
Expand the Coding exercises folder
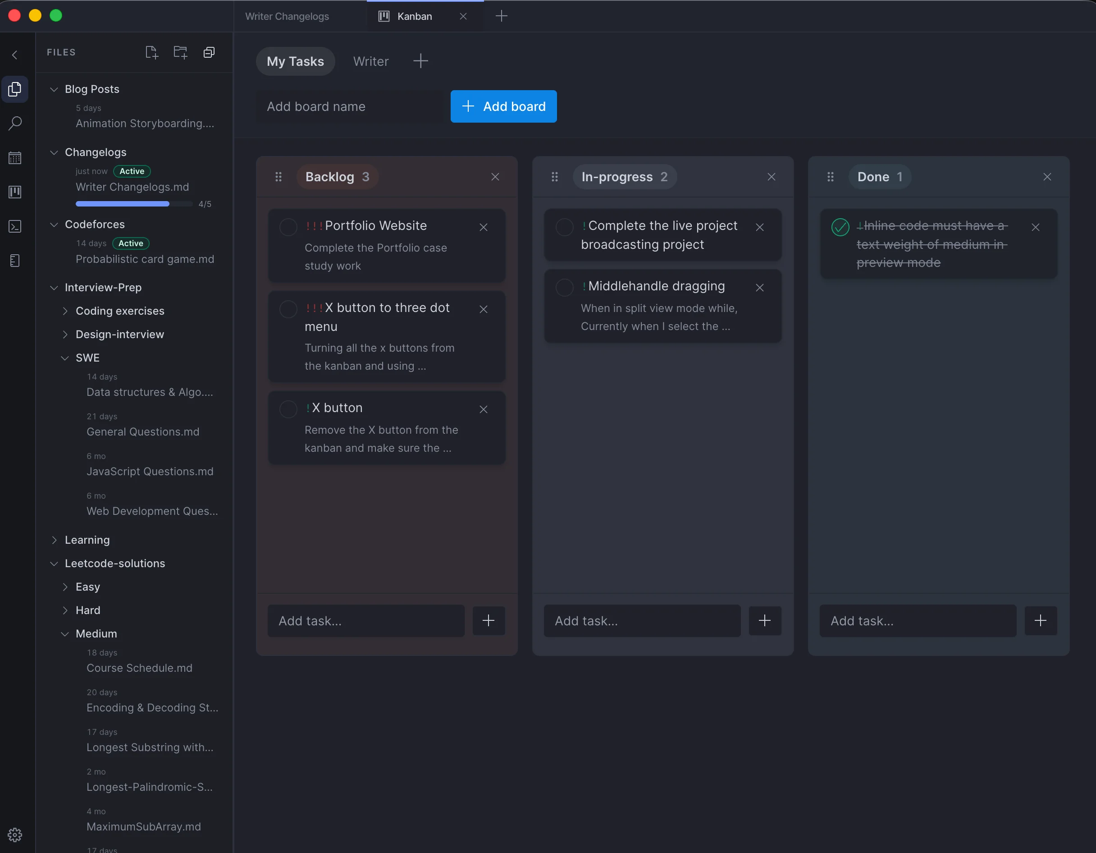click(65, 311)
